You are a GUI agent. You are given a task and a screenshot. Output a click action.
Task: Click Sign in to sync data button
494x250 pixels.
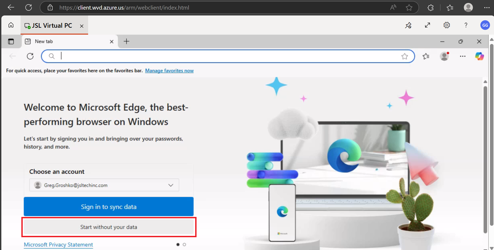tap(109, 207)
